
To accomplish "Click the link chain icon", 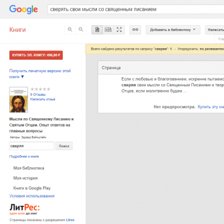I will click(135, 30).
